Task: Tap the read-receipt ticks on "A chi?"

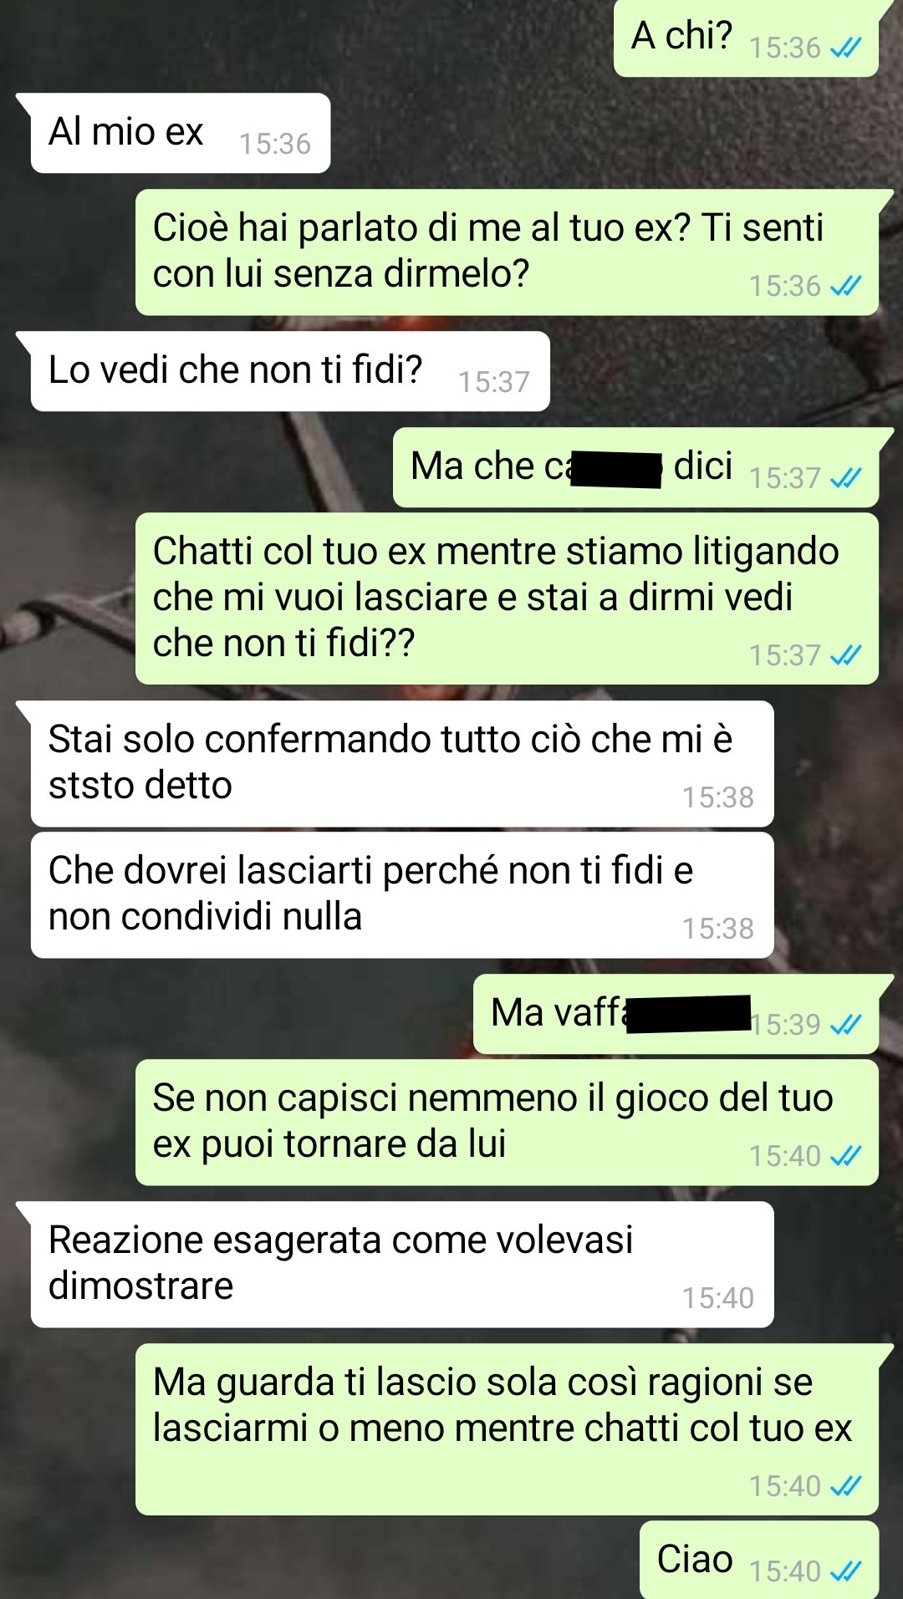Action: tap(845, 48)
